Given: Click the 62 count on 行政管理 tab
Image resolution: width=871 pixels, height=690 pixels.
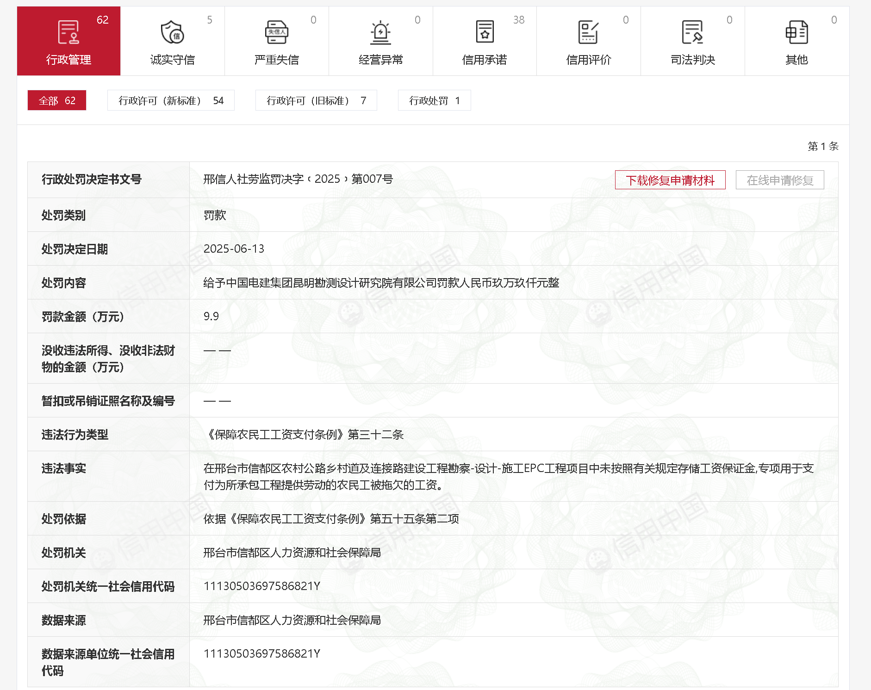Looking at the screenshot, I should click(x=102, y=20).
